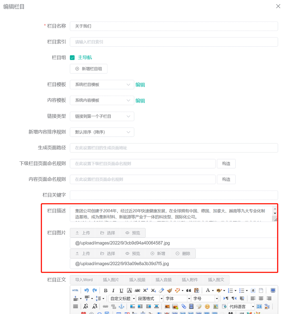Click the 插入视频 tab button
The height and width of the screenshot is (314, 282).
137,280
